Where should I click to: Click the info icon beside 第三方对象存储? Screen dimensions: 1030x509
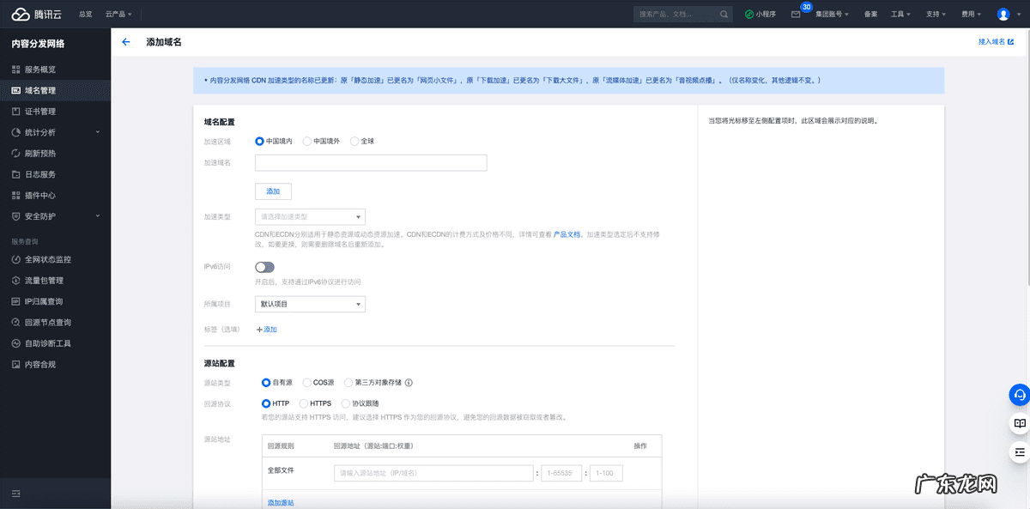(409, 383)
